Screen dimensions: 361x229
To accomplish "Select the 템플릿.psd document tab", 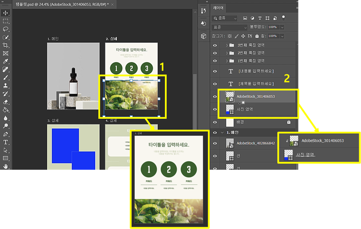I will pyautogui.click(x=62, y=4).
